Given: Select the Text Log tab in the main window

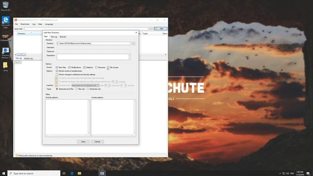Looking at the screenshot, I should tap(19, 58).
